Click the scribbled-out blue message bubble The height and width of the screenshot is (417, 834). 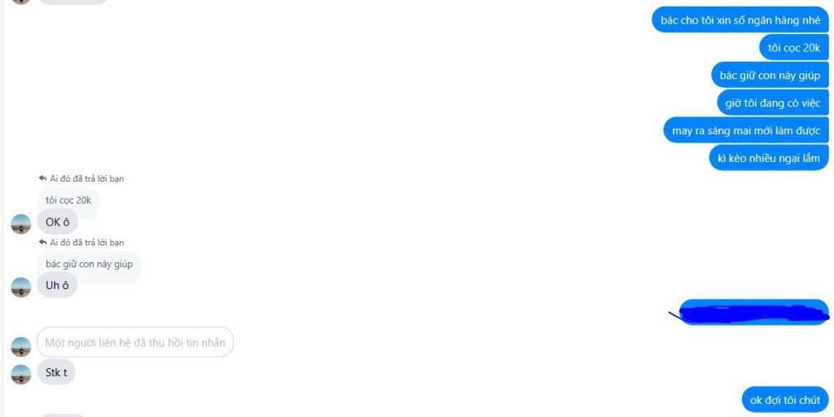753,312
